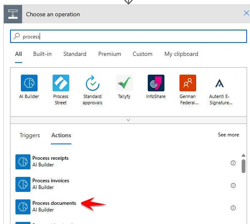The height and width of the screenshot is (224, 250).
Task: Select the Actions tab
Action: click(x=61, y=135)
